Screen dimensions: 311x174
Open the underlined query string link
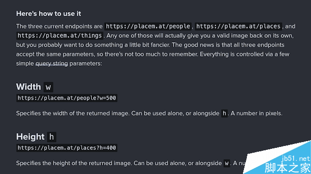pos(52,63)
